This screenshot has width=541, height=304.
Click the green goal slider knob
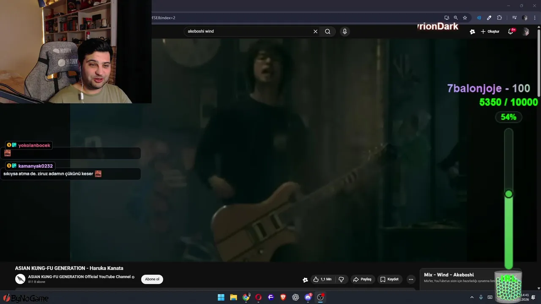[x=508, y=194]
